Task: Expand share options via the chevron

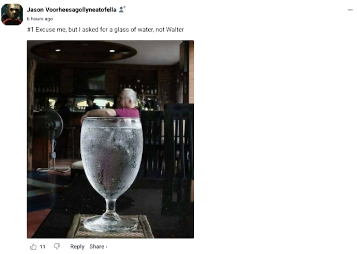Action: (x=107, y=247)
